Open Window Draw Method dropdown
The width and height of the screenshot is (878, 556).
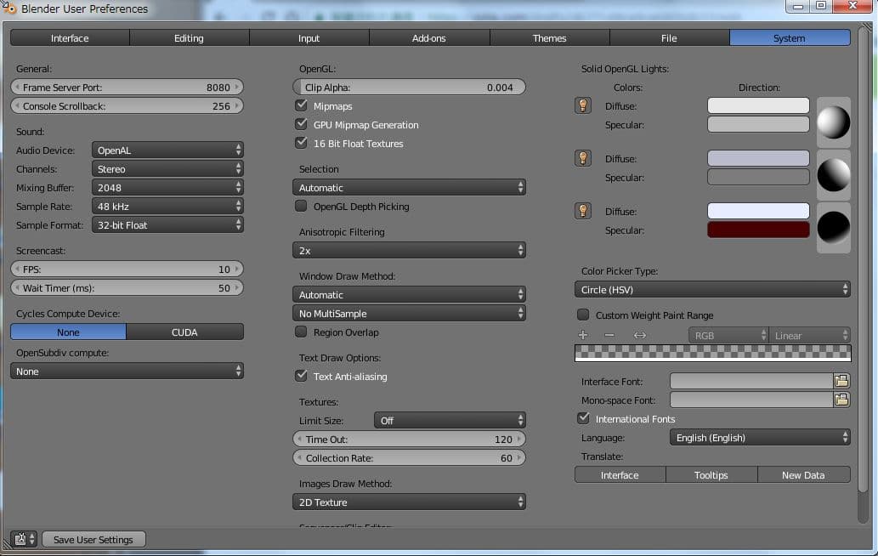coord(409,294)
